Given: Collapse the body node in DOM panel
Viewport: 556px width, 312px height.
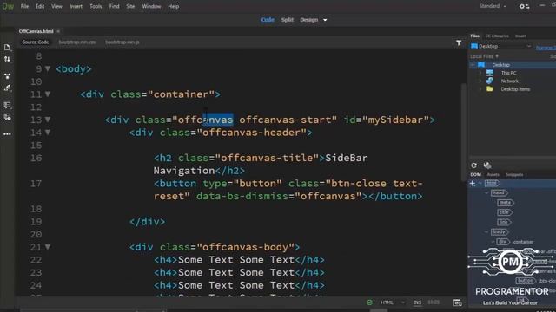Looking at the screenshot, I should point(486,232).
